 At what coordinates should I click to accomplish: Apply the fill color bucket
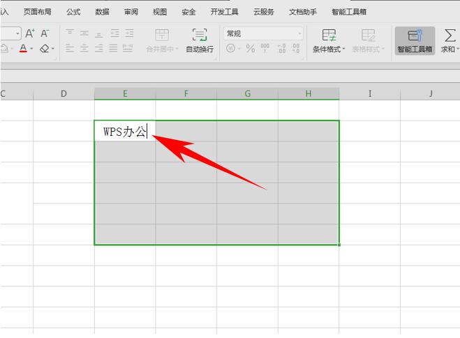click(x=4, y=48)
